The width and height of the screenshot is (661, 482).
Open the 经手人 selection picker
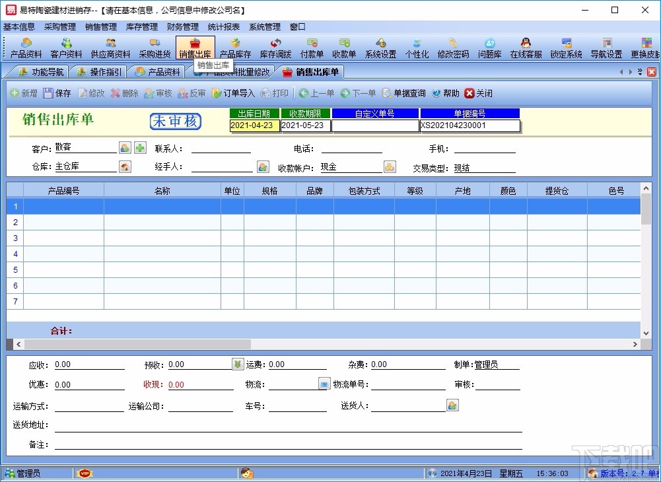[263, 166]
